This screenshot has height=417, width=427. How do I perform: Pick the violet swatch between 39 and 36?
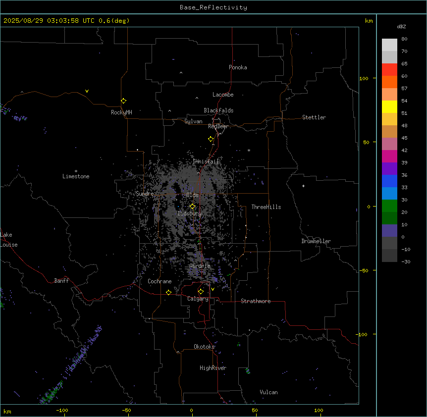[389, 168]
